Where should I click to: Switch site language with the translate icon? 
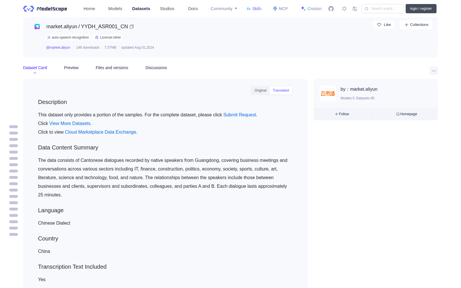355,9
